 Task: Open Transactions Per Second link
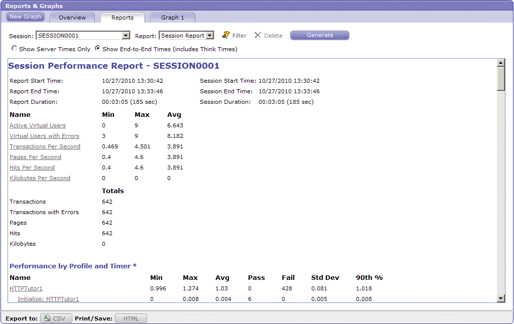click(x=45, y=146)
